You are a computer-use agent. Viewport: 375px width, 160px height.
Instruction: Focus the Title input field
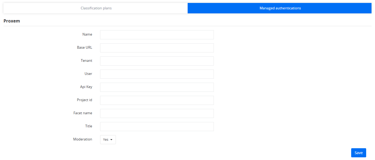pos(157,127)
